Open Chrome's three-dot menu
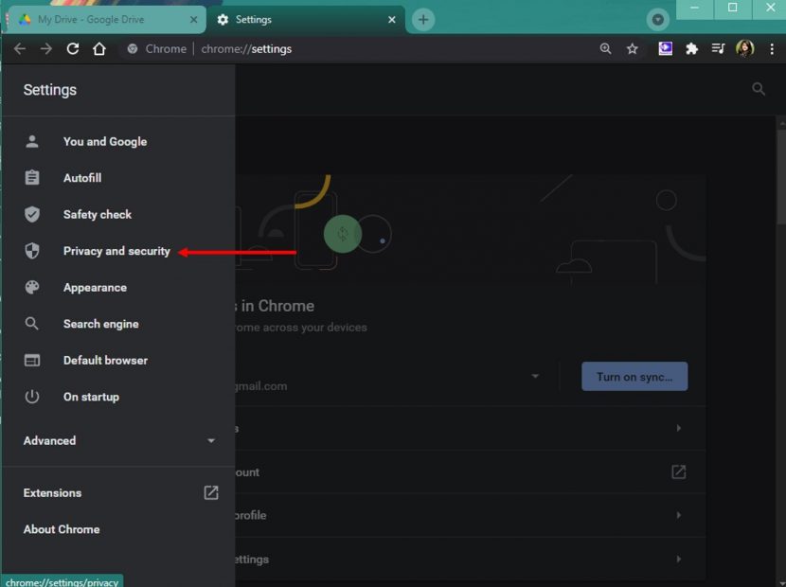 [x=772, y=48]
